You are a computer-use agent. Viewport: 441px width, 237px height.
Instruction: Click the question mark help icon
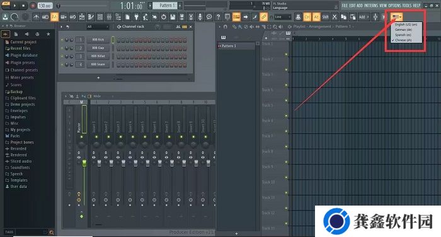(x=218, y=17)
